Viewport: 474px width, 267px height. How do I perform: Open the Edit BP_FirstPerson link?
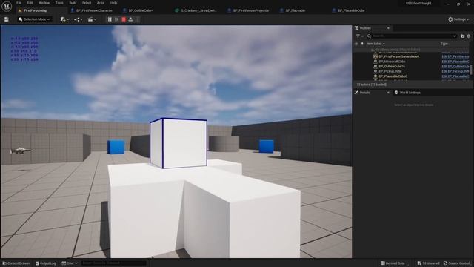(x=455, y=56)
